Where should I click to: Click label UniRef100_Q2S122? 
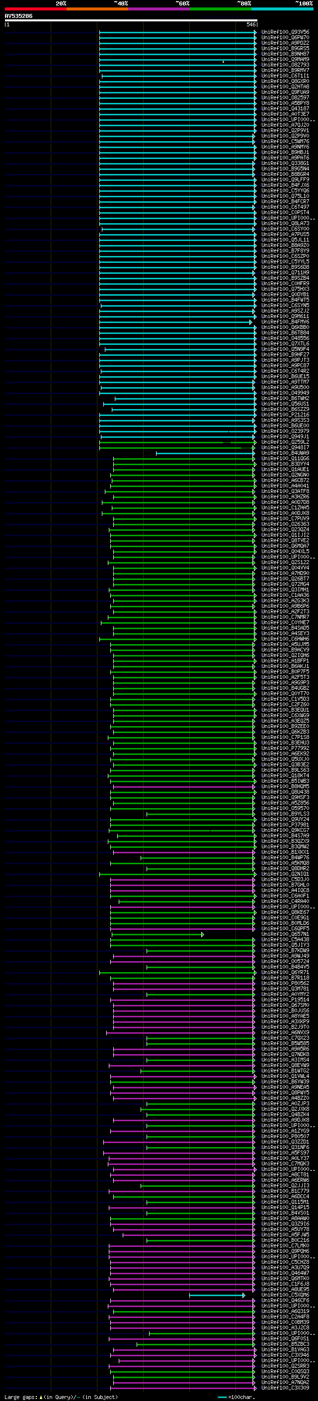click(x=285, y=563)
